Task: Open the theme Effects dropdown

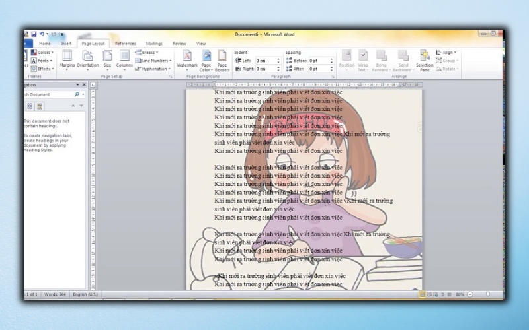Action: pyautogui.click(x=42, y=69)
